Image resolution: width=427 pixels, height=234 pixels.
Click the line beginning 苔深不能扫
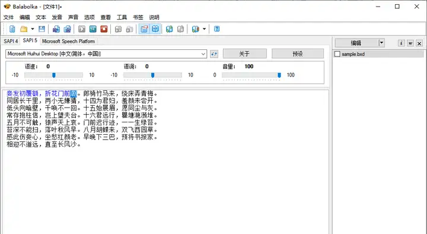82,130
